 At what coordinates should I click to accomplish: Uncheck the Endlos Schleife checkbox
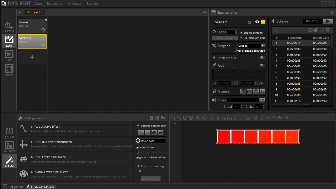(241, 32)
